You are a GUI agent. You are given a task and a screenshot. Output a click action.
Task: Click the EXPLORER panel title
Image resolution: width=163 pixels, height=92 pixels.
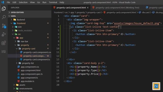click(x=15, y=8)
